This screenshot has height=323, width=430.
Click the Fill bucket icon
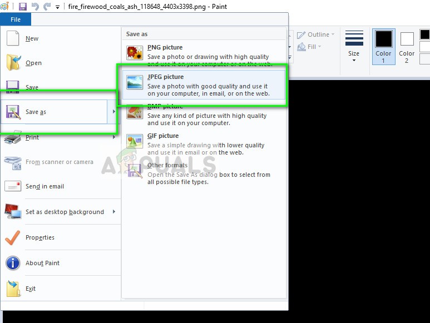302,47
